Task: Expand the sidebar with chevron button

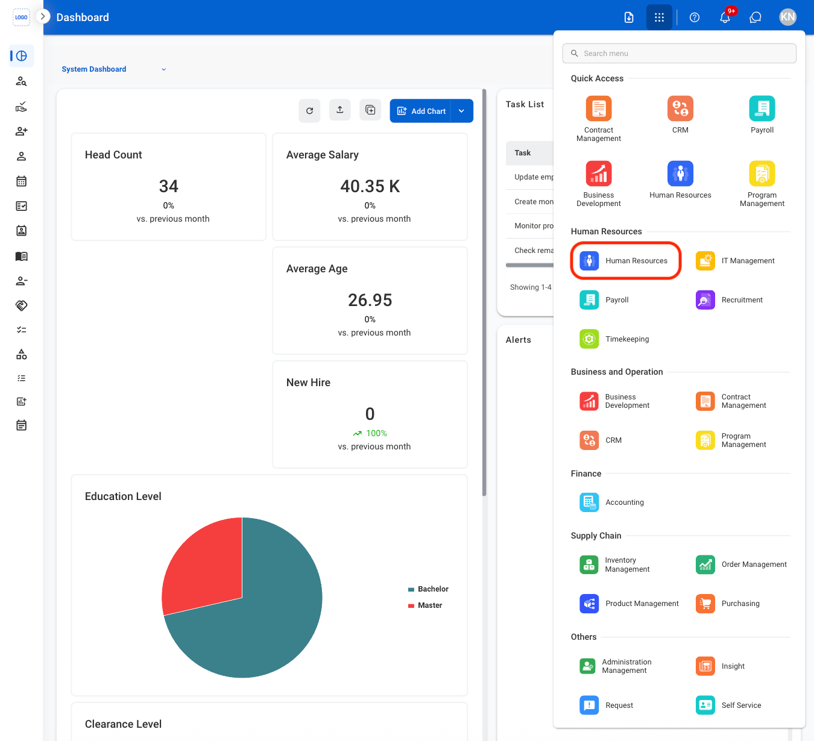Action: (42, 16)
